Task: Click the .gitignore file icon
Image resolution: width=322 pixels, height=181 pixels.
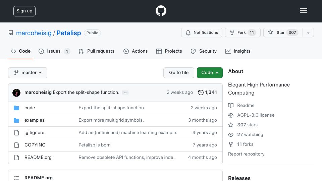Action: coord(16,133)
